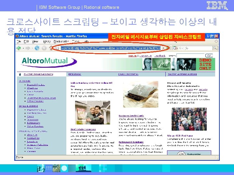The height and width of the screenshot is (175, 234).
Task: Open the View menu
Action: tap(35, 41)
